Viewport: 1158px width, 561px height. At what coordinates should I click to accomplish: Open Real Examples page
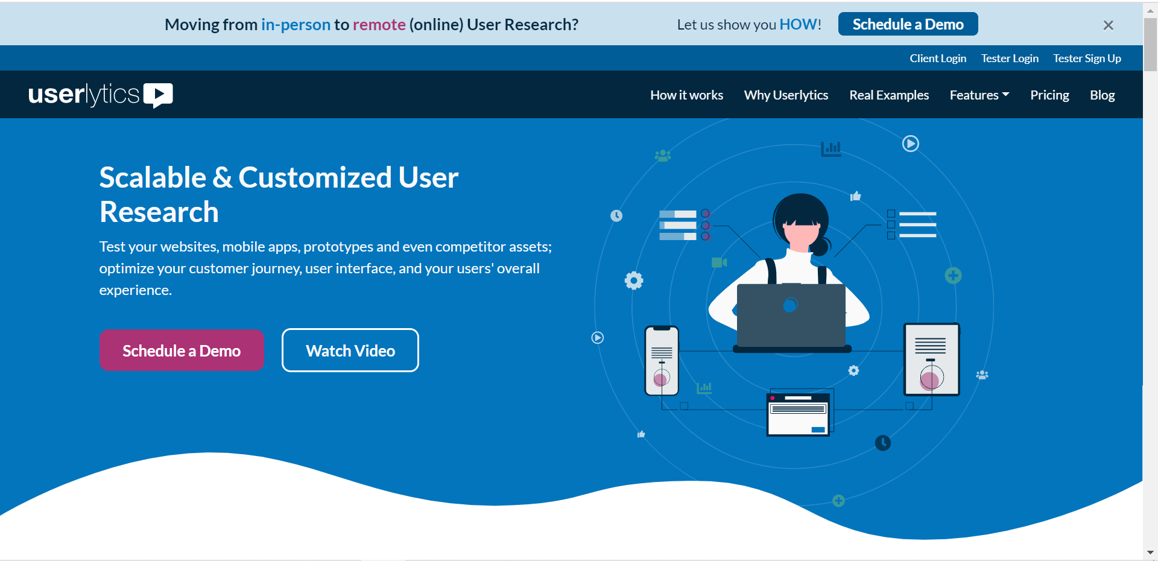[x=889, y=95]
